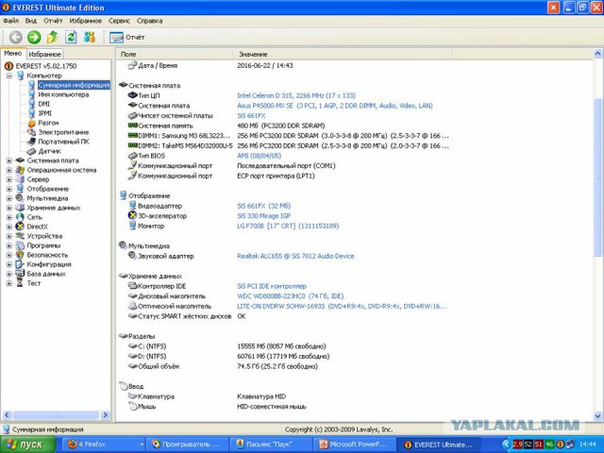Select the IPMI tree item

pos(44,113)
